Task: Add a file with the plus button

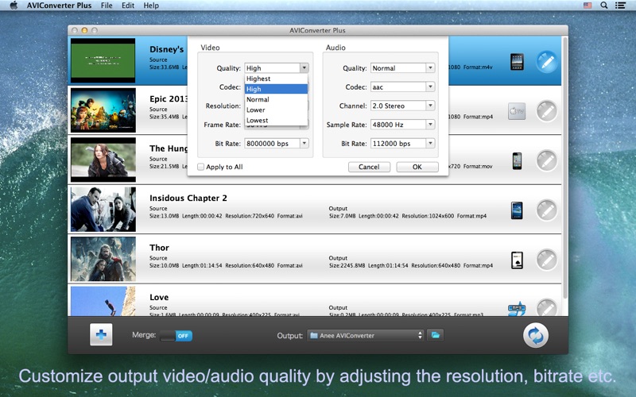Action: click(101, 334)
